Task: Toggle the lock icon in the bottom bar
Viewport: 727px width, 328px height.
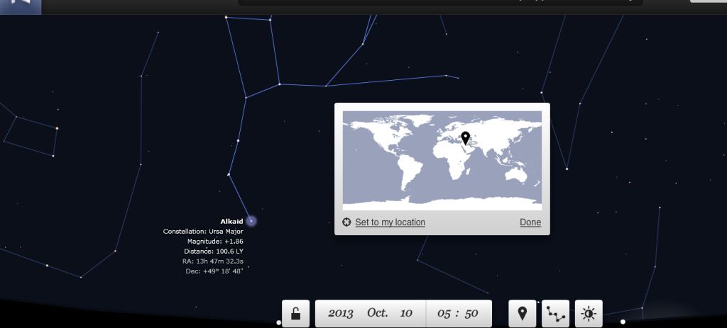Action: [x=295, y=313]
